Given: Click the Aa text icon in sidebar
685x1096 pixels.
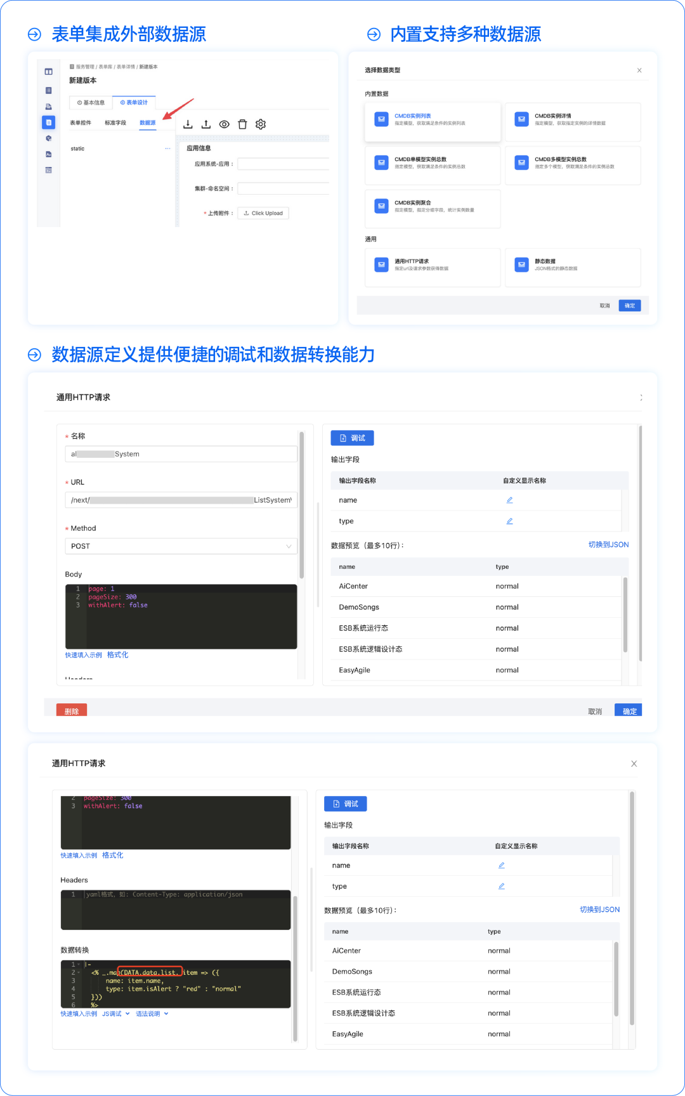Looking at the screenshot, I should [x=48, y=154].
